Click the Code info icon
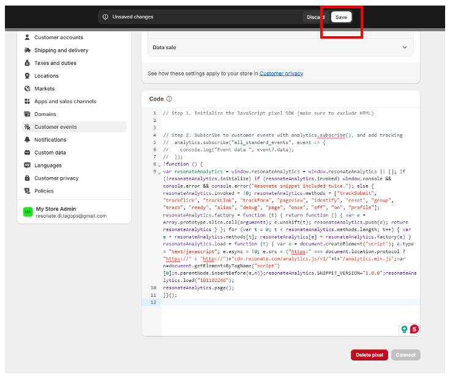450x377 pixels. (x=170, y=99)
